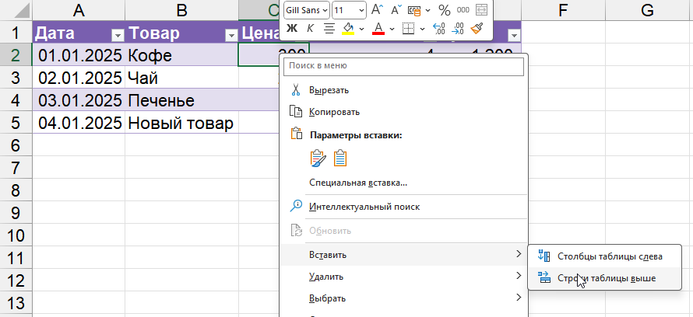The image size is (693, 317).
Task: Click the decrease font size icon
Action: pos(396,10)
